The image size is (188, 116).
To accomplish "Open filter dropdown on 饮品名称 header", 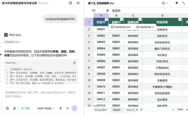I will [x=180, y=19].
